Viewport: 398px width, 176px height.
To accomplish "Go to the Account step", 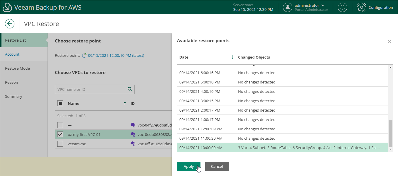I will point(12,54).
